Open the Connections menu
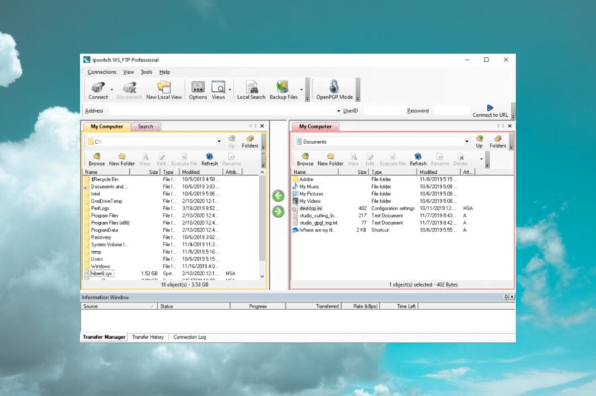This screenshot has width=596, height=396. click(x=102, y=72)
